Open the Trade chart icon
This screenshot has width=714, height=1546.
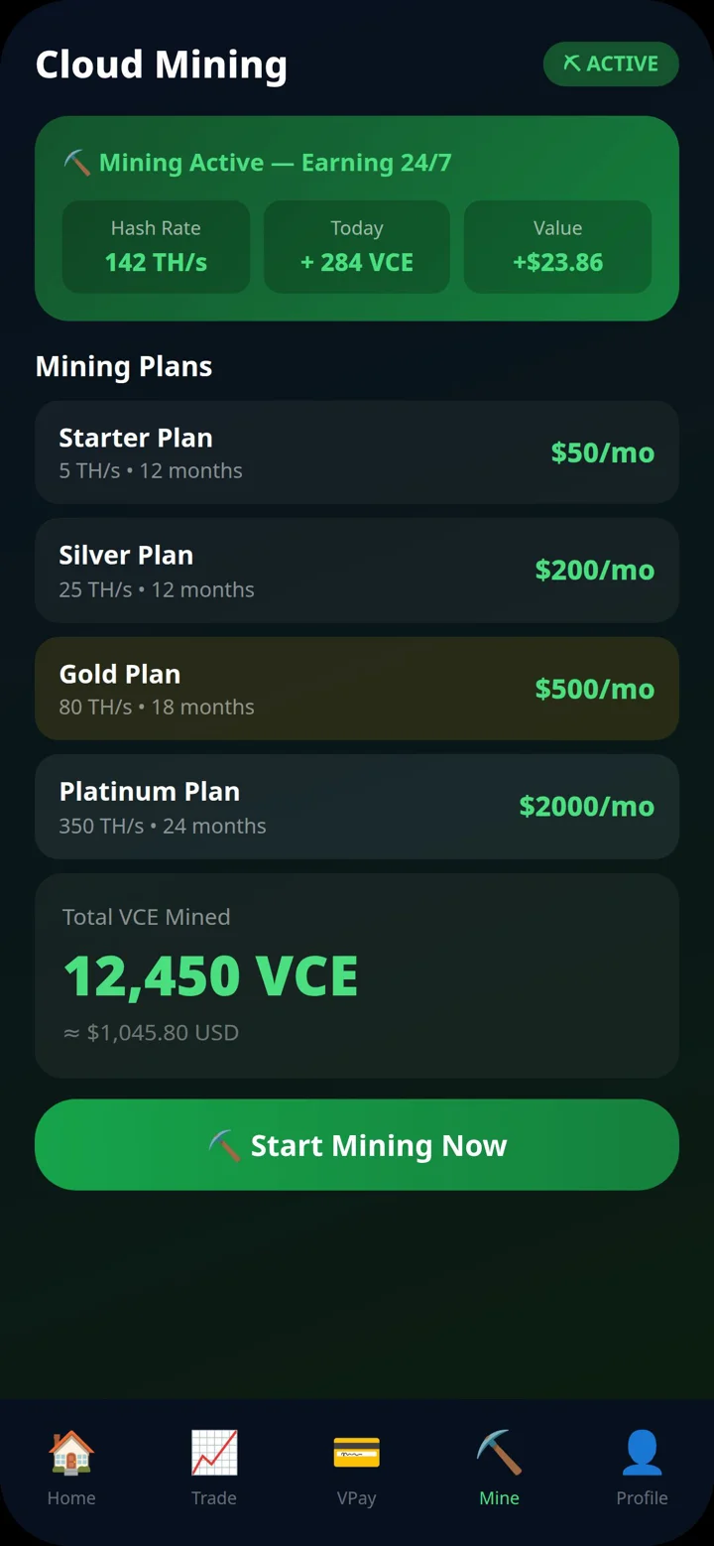pyautogui.click(x=214, y=1453)
